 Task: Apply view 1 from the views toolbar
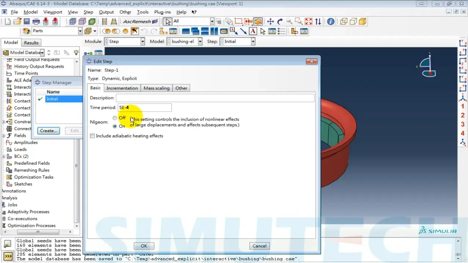462,107
